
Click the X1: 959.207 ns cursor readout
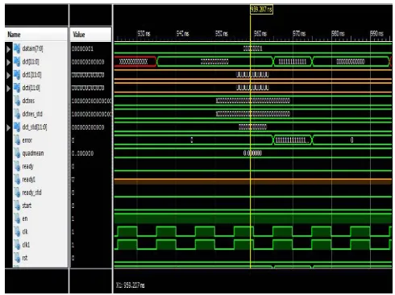[x=131, y=285]
